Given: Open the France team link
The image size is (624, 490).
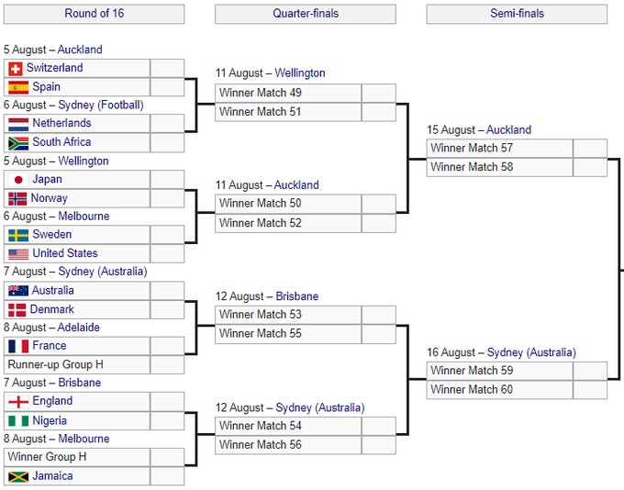Looking at the screenshot, I should (x=50, y=346).
